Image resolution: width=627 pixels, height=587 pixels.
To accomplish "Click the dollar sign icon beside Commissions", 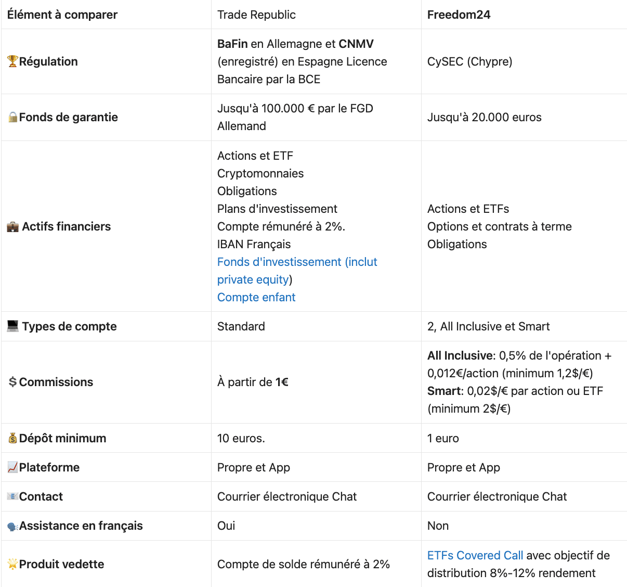I will tap(12, 382).
